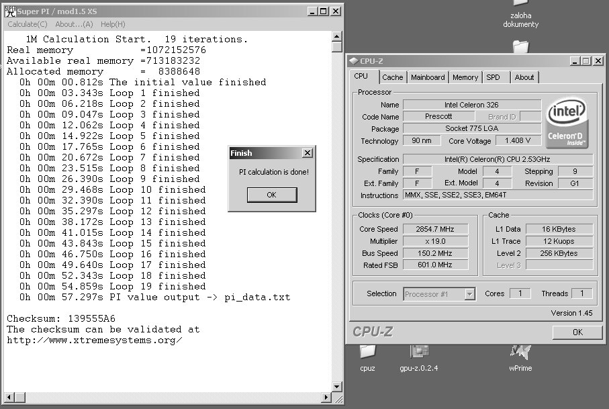
Task: Click the Level 2 value 256 KBytes
Action: tap(559, 253)
